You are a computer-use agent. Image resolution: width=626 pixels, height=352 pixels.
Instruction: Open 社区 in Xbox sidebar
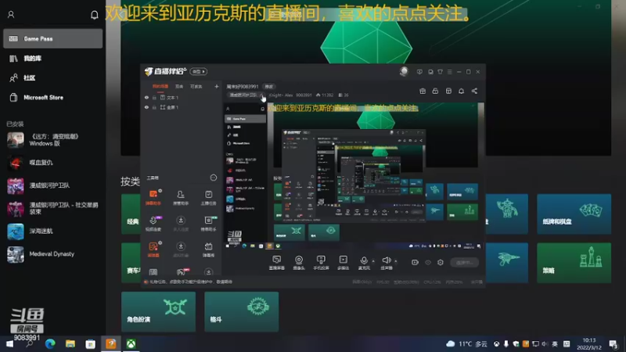pyautogui.click(x=52, y=77)
